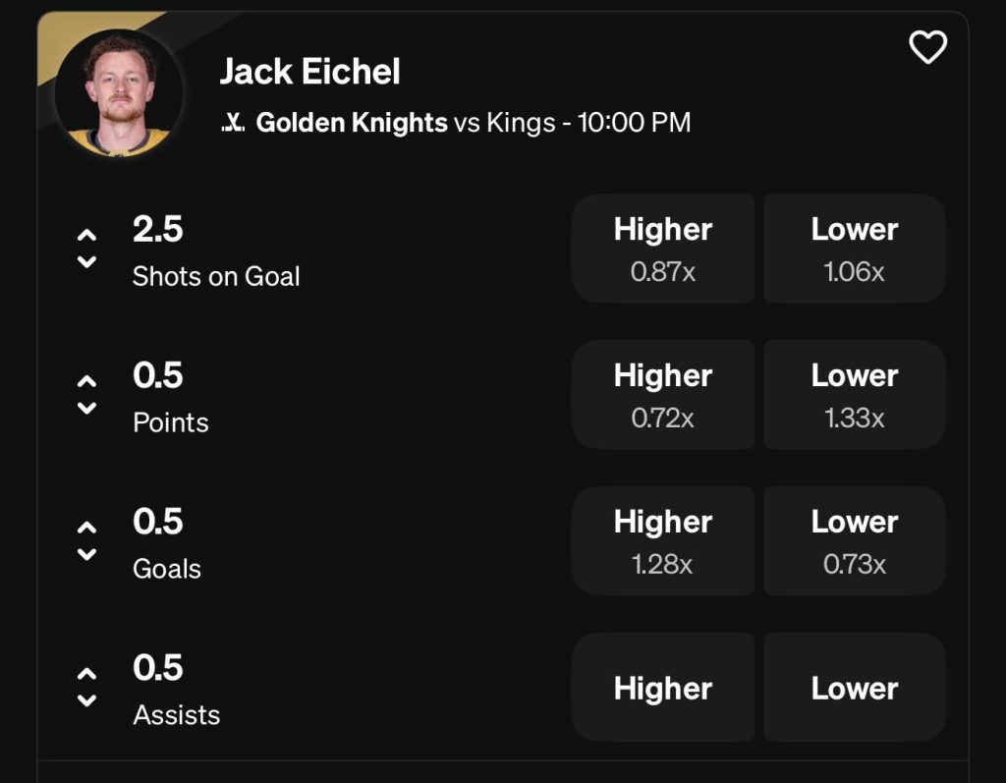Select Higher for Assists
Screen dimensions: 1006x783
663,687
